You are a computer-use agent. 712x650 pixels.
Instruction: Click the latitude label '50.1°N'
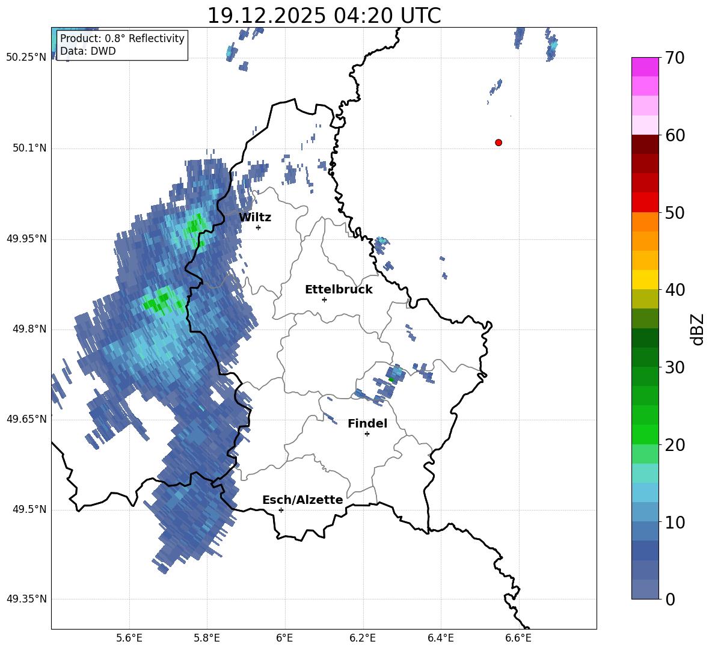29,148
